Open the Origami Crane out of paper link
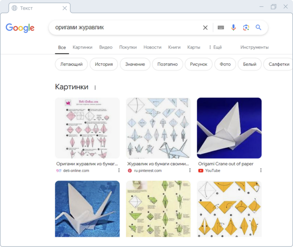Viewport: 293px width, 247px height. click(x=226, y=164)
